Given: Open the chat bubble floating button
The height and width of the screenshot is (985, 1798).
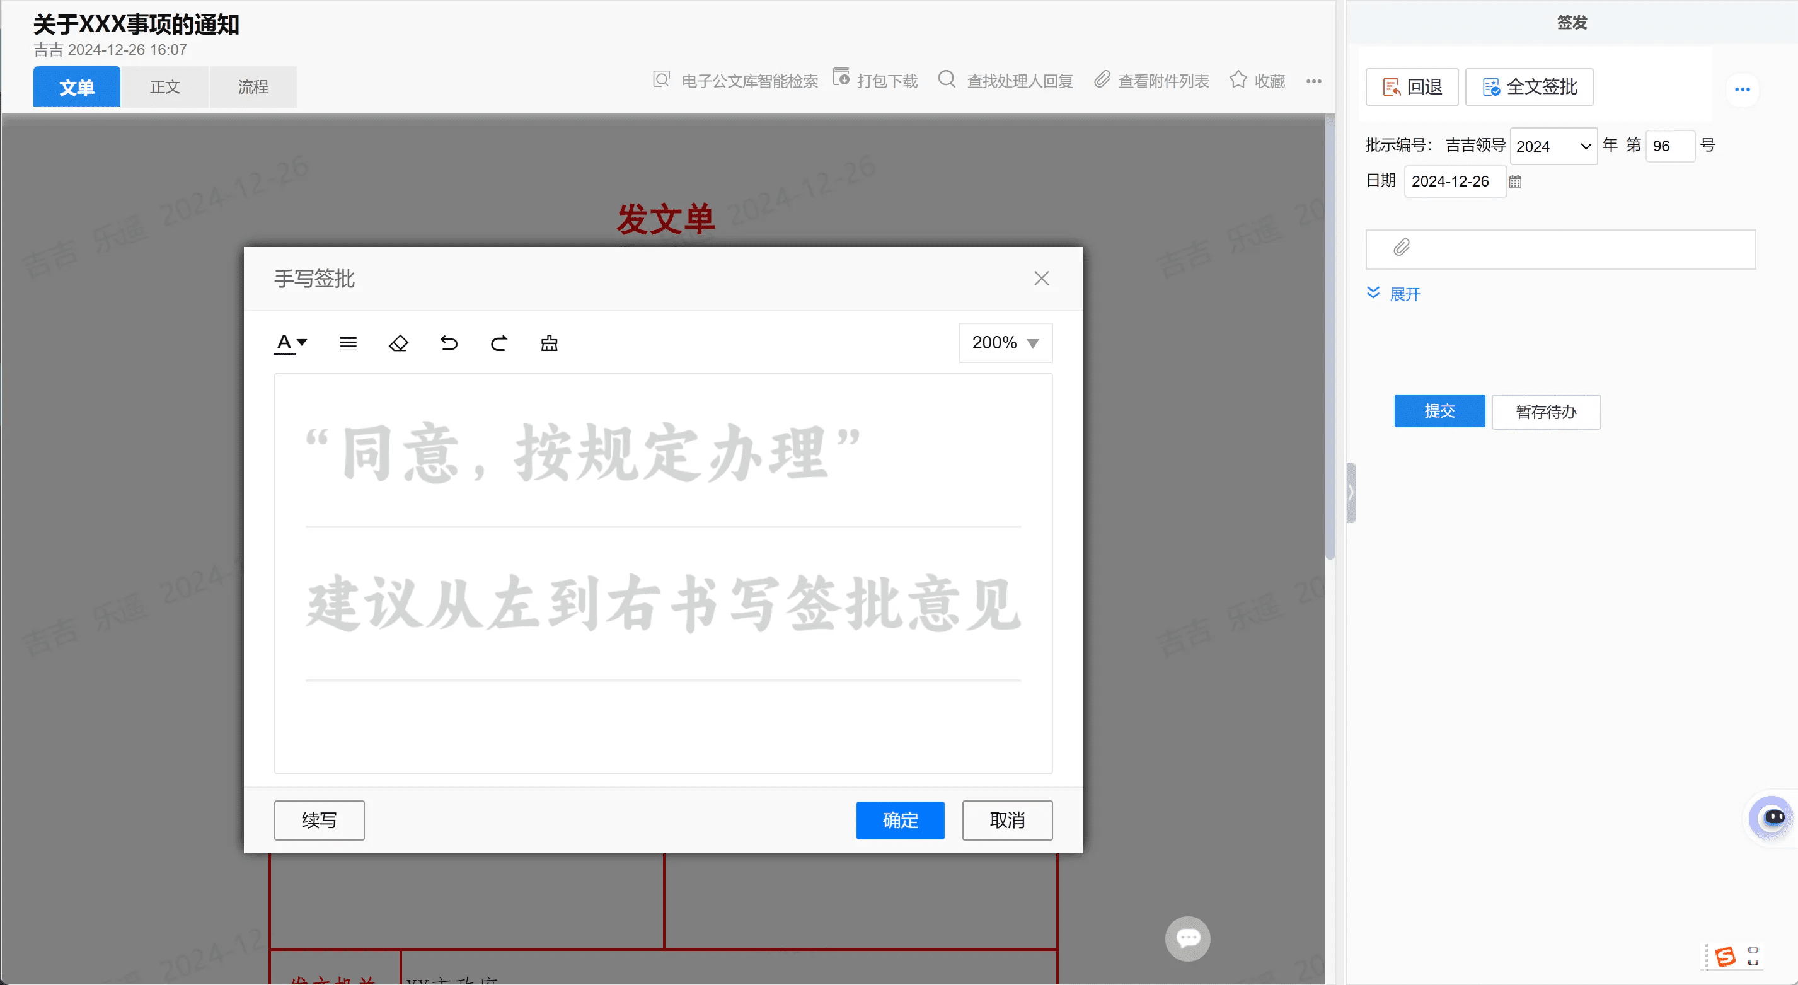Looking at the screenshot, I should tap(1187, 938).
